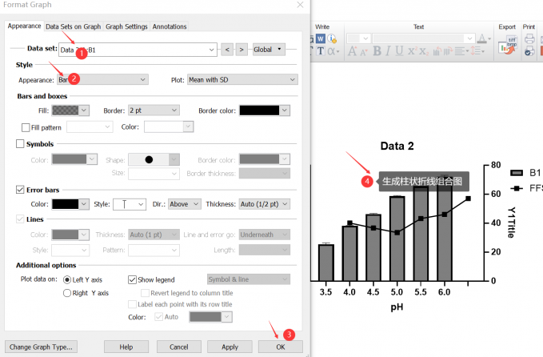The height and width of the screenshot is (357, 543).
Task: Select Left Y axis radio button
Action: tap(67, 279)
